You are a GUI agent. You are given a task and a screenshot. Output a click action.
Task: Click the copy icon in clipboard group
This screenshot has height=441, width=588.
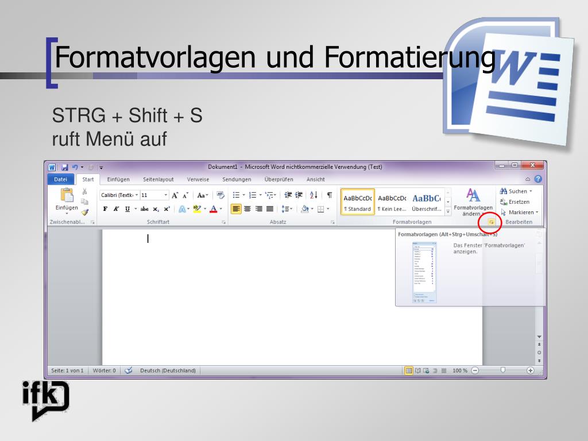click(85, 202)
